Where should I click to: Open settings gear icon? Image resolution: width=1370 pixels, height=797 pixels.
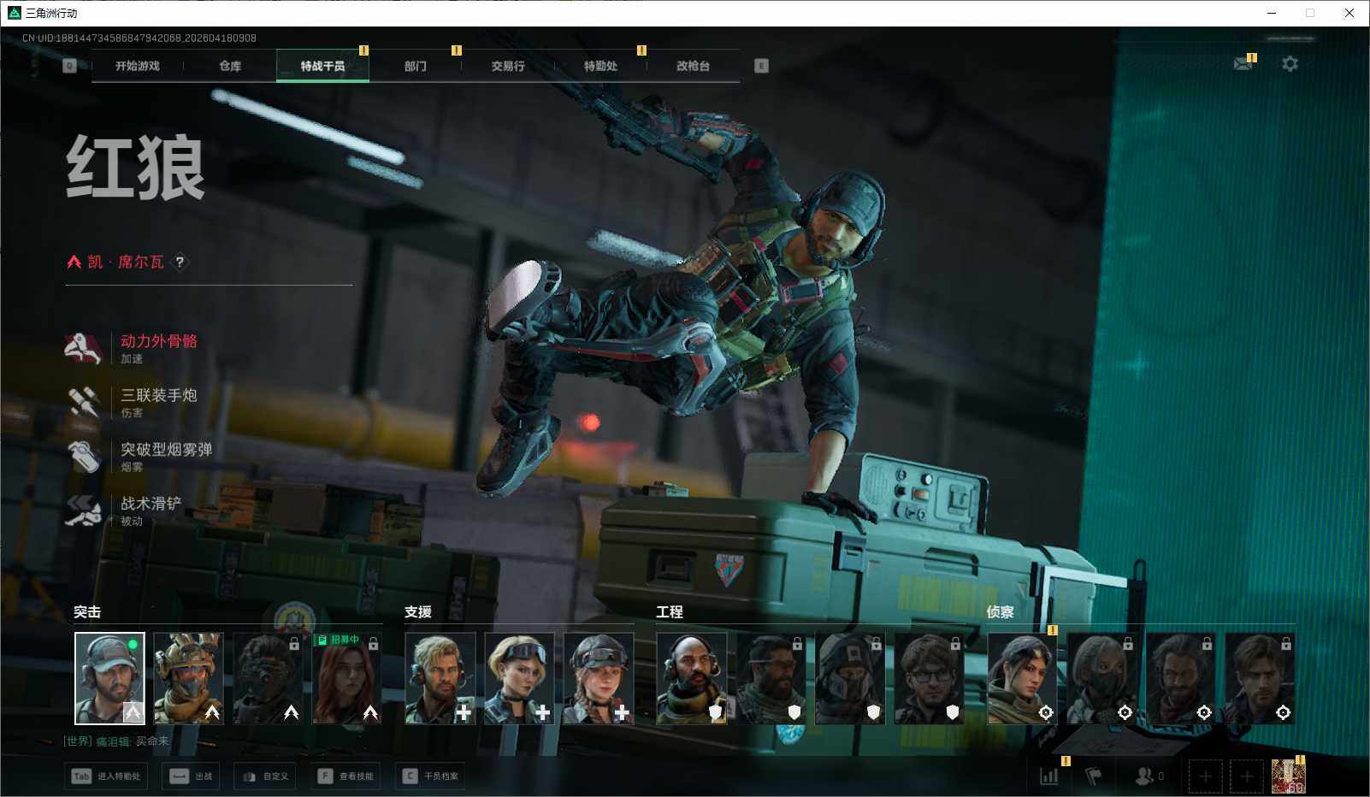1290,64
